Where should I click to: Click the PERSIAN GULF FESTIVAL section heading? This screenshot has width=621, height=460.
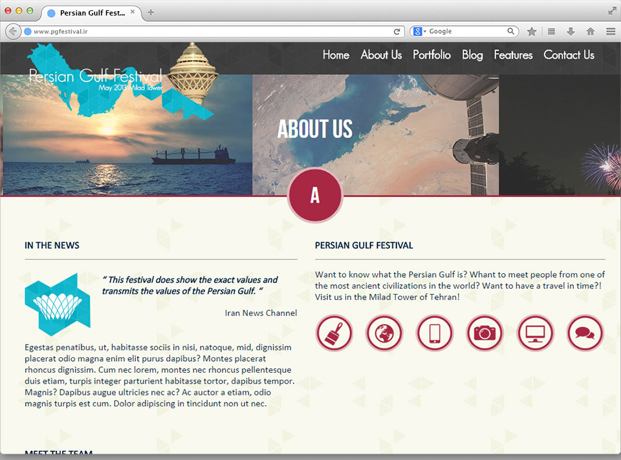pyautogui.click(x=364, y=246)
